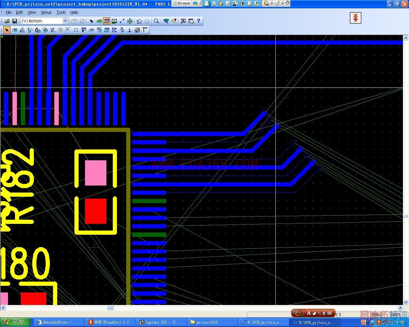Open the Project Explorer icon

tap(191, 21)
